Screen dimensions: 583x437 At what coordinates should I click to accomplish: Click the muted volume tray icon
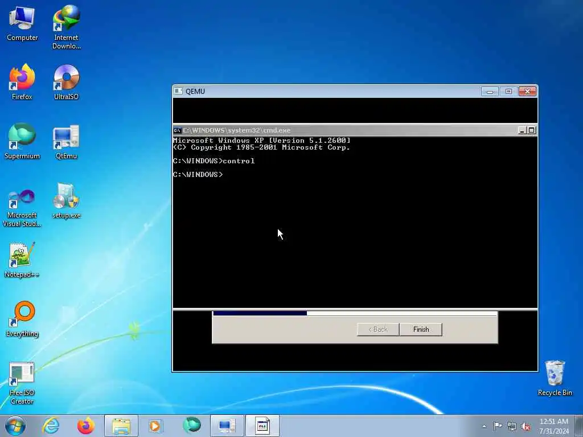[x=525, y=426]
